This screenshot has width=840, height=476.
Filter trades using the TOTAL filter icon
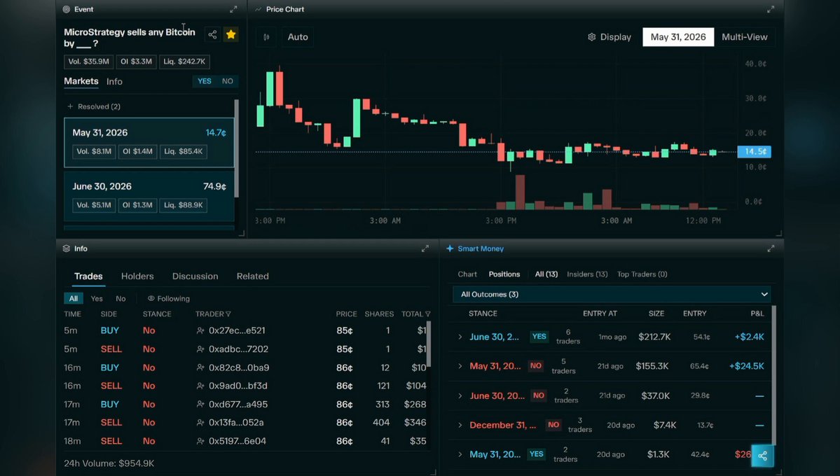[x=427, y=314]
